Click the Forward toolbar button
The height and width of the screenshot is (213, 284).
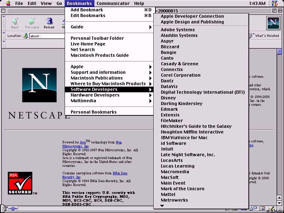pyautogui.click(x=32, y=23)
